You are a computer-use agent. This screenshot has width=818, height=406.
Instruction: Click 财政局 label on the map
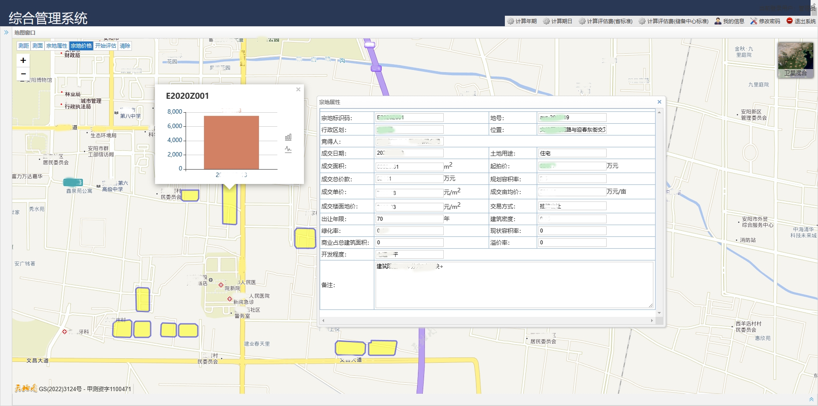72,56
